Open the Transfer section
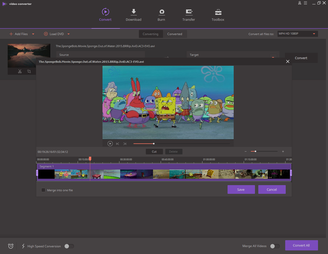The image size is (328, 254). click(x=189, y=15)
